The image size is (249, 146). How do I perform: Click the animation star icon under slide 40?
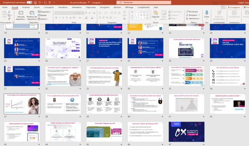(x=163, y=116)
